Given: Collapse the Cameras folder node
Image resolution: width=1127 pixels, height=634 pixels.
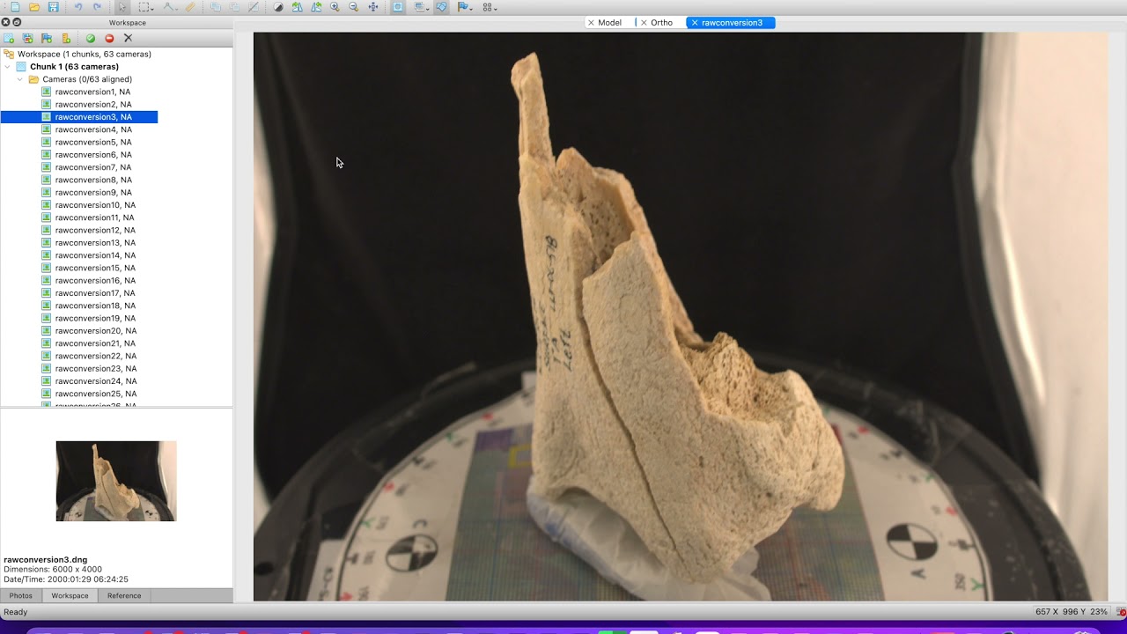Looking at the screenshot, I should tap(20, 79).
